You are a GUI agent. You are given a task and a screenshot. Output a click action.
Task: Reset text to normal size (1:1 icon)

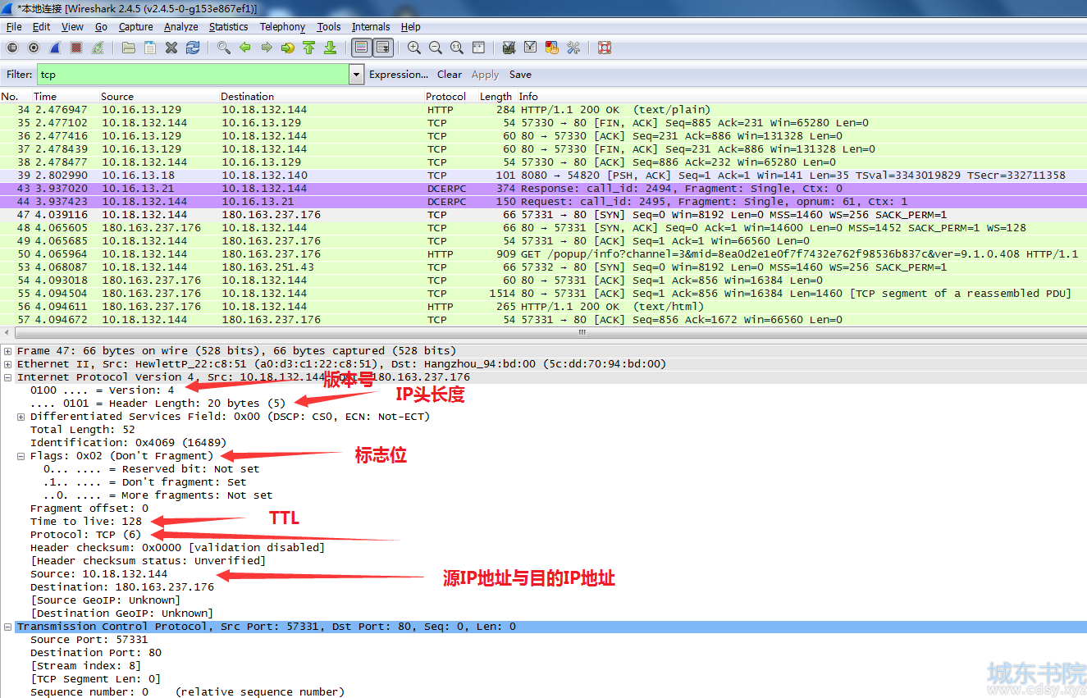457,48
